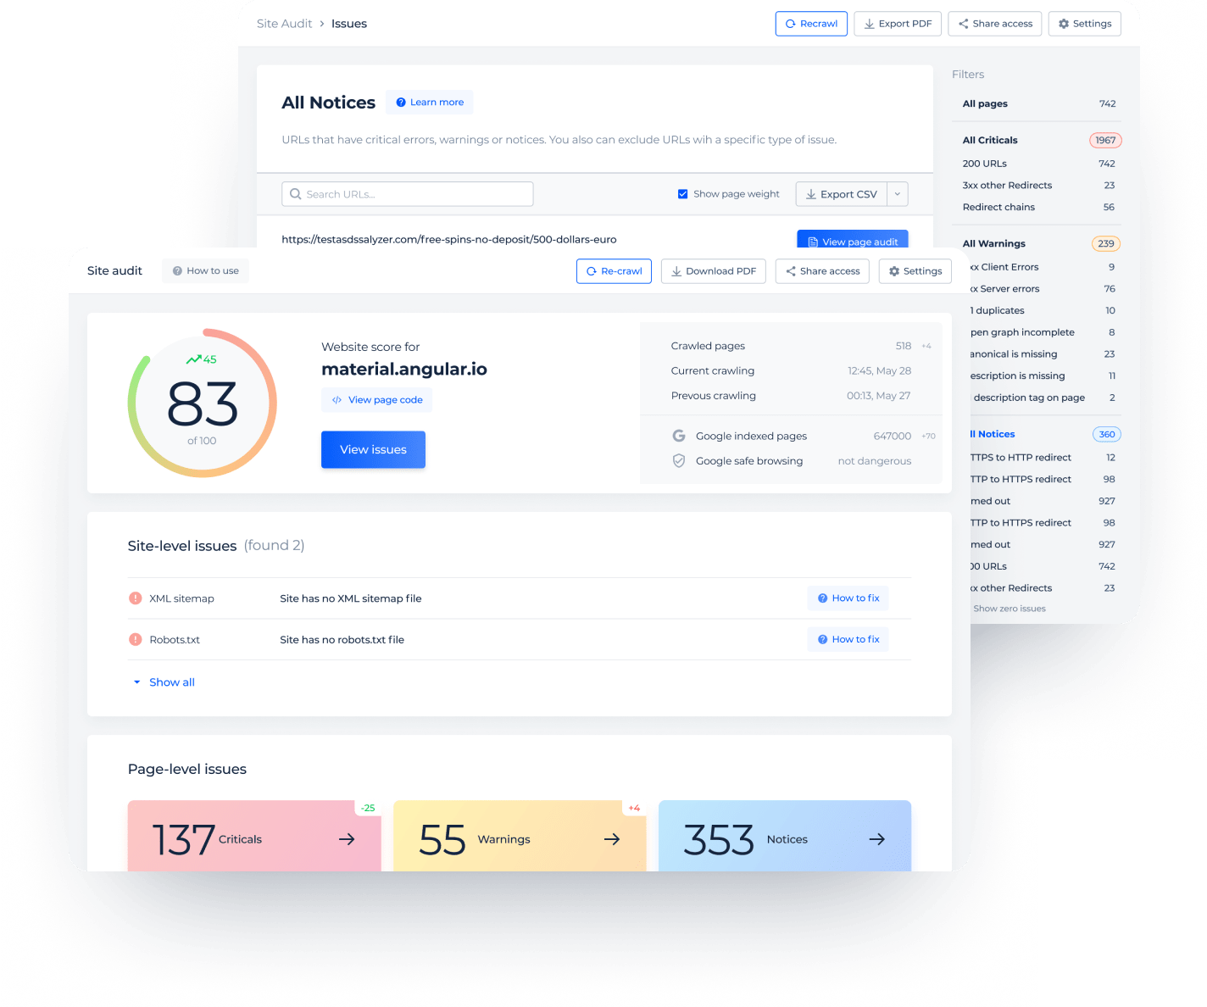Screen dimensions: 1207x1007
Task: Select the 3xx other Redirects filter under Criticals
Action: tap(1039, 186)
